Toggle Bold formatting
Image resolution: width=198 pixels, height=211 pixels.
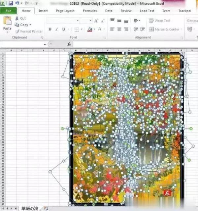click(x=50, y=29)
